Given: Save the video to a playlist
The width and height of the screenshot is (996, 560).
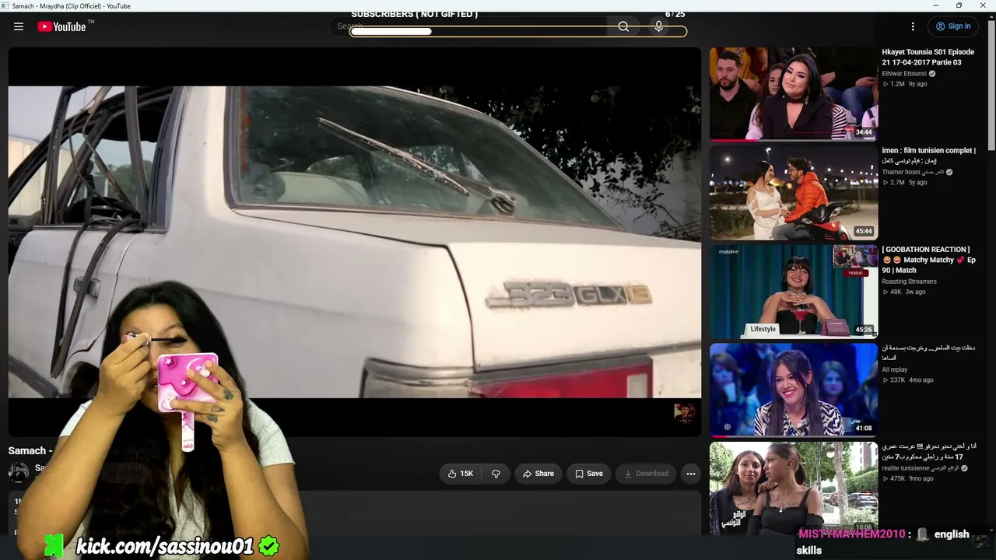Looking at the screenshot, I should point(588,474).
